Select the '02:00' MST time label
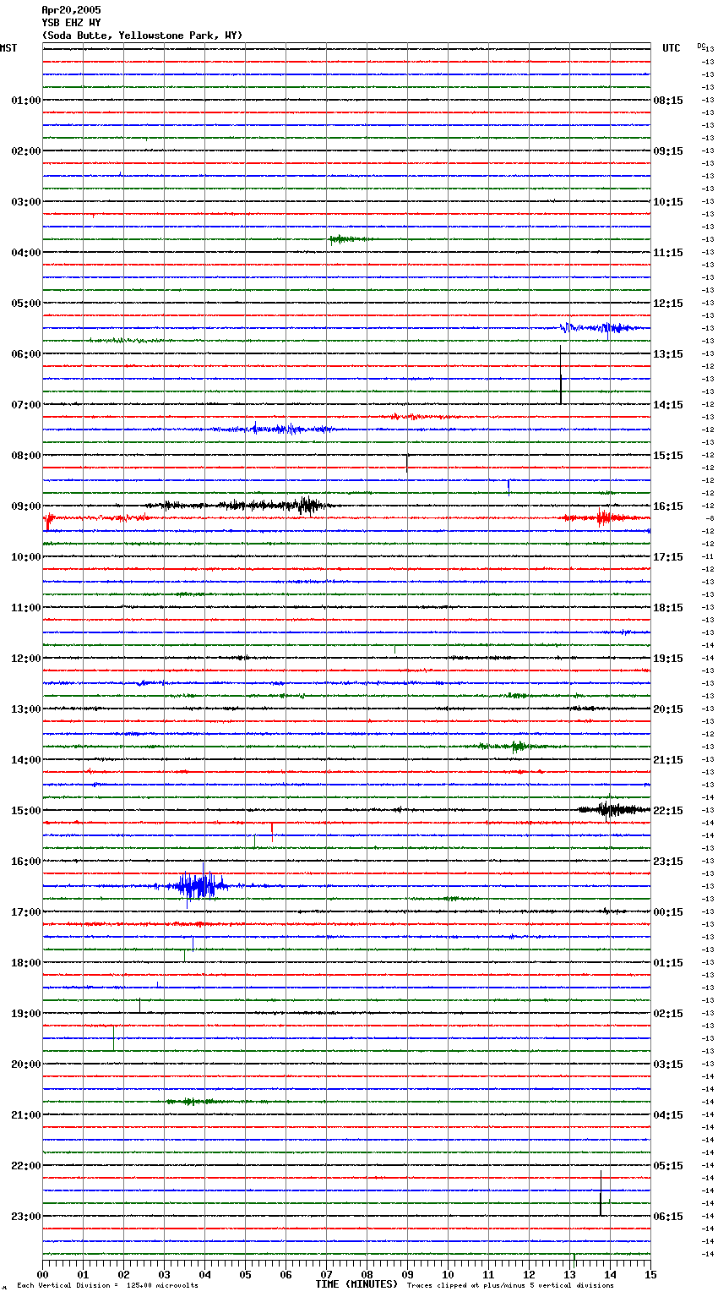The height and width of the screenshot is (1297, 718). click(26, 151)
